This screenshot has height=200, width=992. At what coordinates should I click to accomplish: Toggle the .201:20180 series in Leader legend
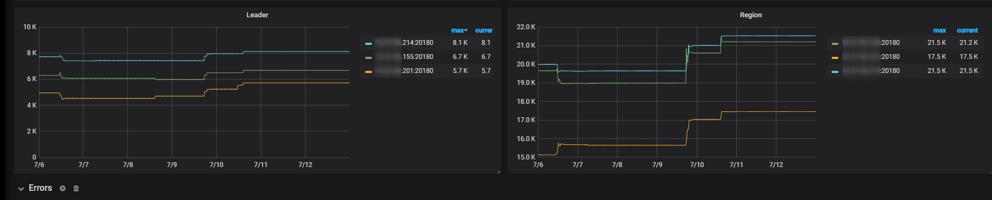pos(404,71)
